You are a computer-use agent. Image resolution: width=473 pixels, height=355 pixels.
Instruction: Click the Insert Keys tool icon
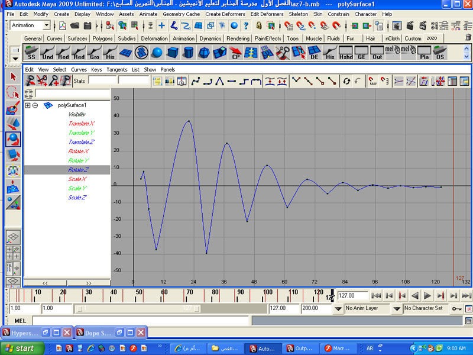click(42, 80)
